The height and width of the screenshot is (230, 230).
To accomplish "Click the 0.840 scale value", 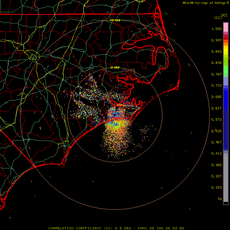I will pos(216,63).
